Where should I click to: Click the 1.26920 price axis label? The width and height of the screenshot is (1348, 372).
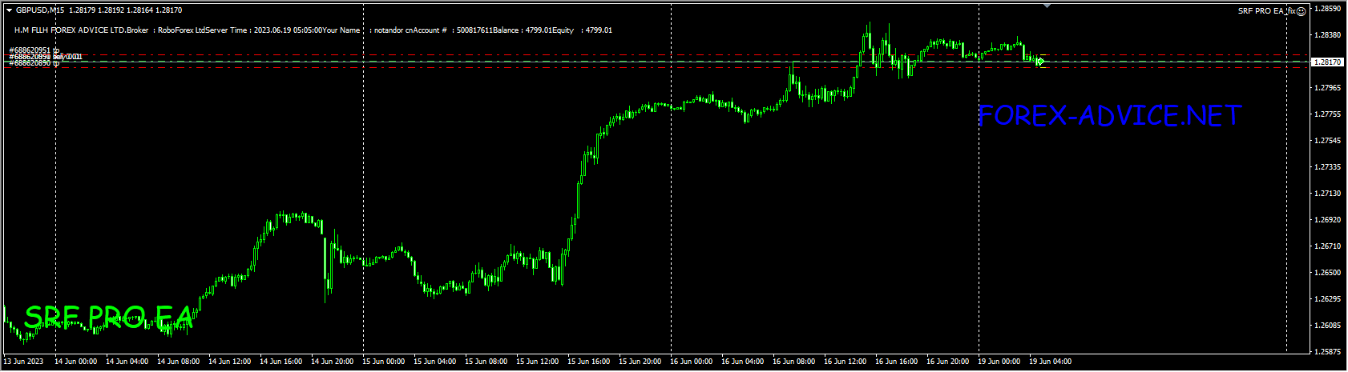coord(1329,220)
